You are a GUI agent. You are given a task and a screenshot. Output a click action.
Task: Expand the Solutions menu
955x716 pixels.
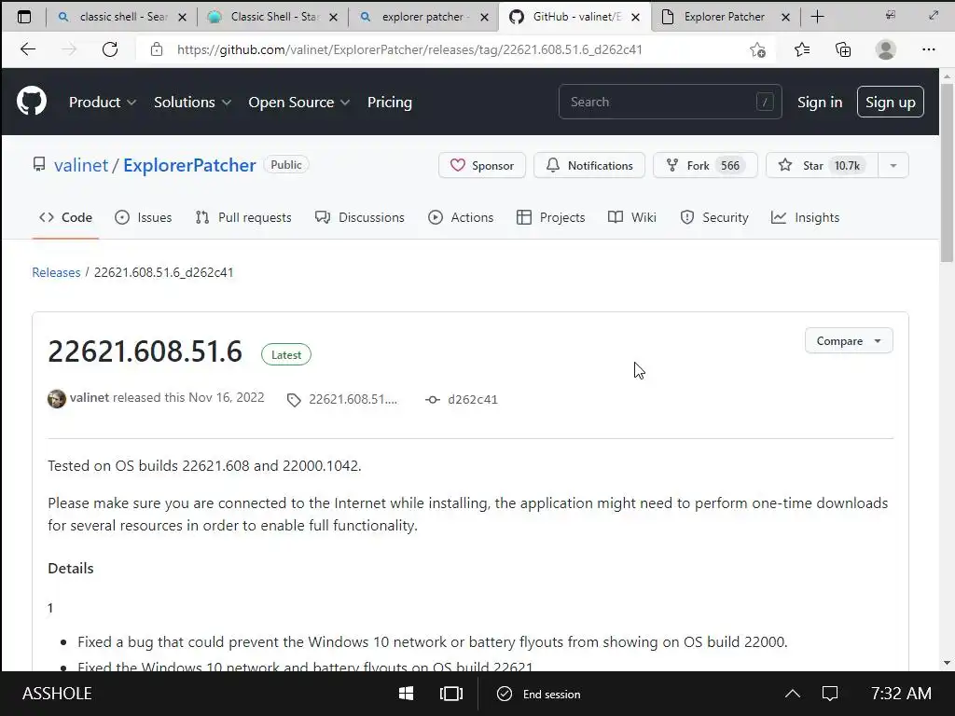coord(192,103)
